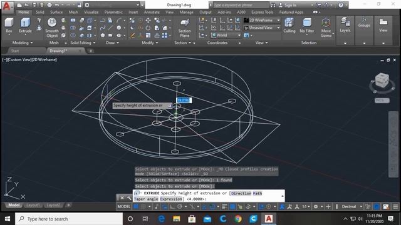
Task: Click the Plot (print) icon in quick access
Action: [49, 5]
